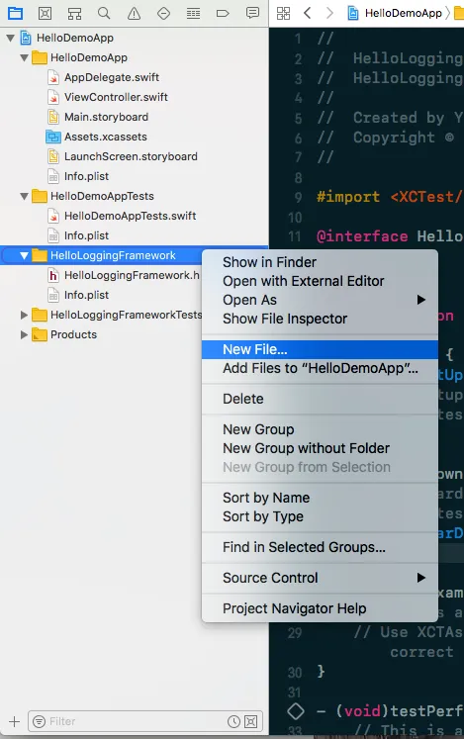This screenshot has height=739, width=464.
Task: Open the Issue navigator warning icon
Action: [x=134, y=13]
